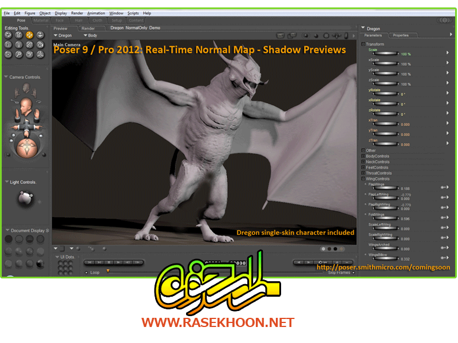Select the Grouping tool
458x343 pixels.
tap(8, 54)
